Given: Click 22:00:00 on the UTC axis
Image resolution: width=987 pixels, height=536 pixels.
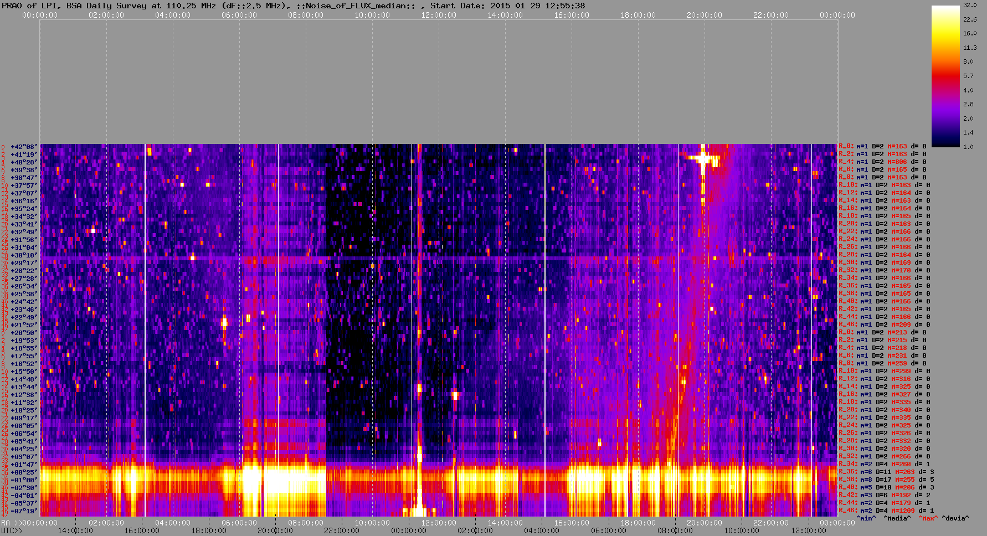Looking at the screenshot, I should (342, 531).
